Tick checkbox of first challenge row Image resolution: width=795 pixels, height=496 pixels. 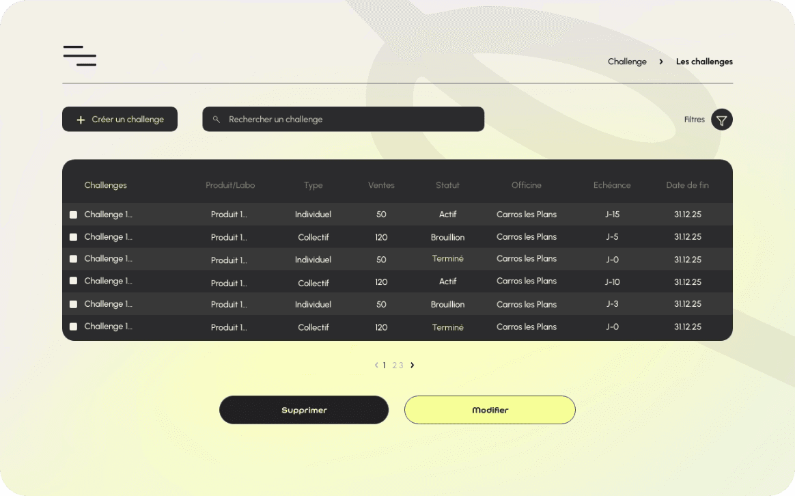pyautogui.click(x=73, y=215)
